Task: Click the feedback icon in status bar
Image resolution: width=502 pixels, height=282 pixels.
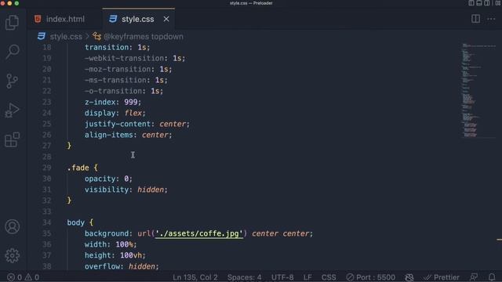Action: coord(474,277)
